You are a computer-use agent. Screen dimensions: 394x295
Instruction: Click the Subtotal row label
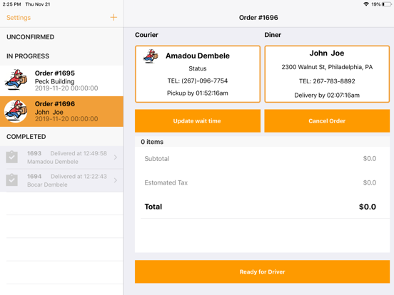pyautogui.click(x=157, y=158)
